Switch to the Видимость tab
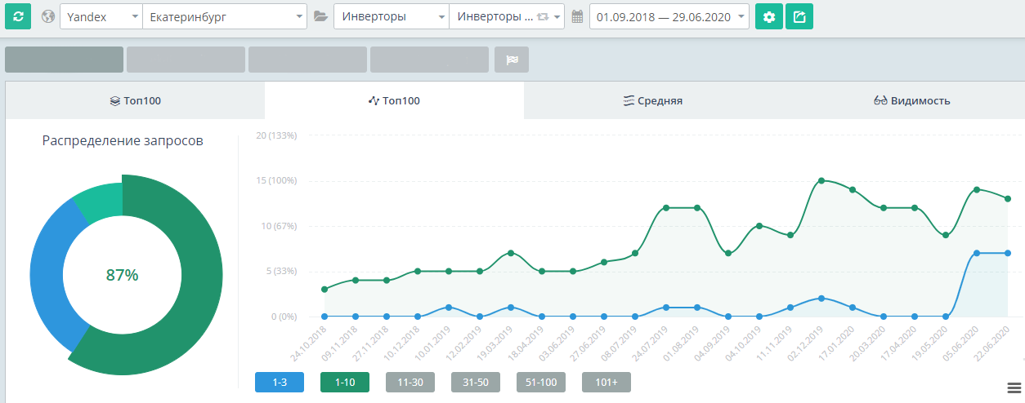 pos(911,101)
